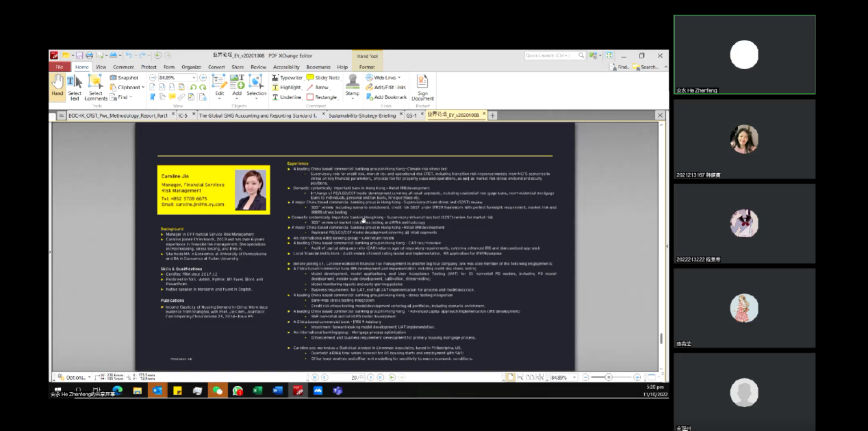Choose the Typewriter comment tool

pyautogui.click(x=287, y=78)
